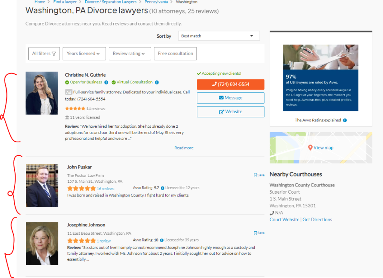
Task: Click the map pin icon near View map
Action: (310, 147)
